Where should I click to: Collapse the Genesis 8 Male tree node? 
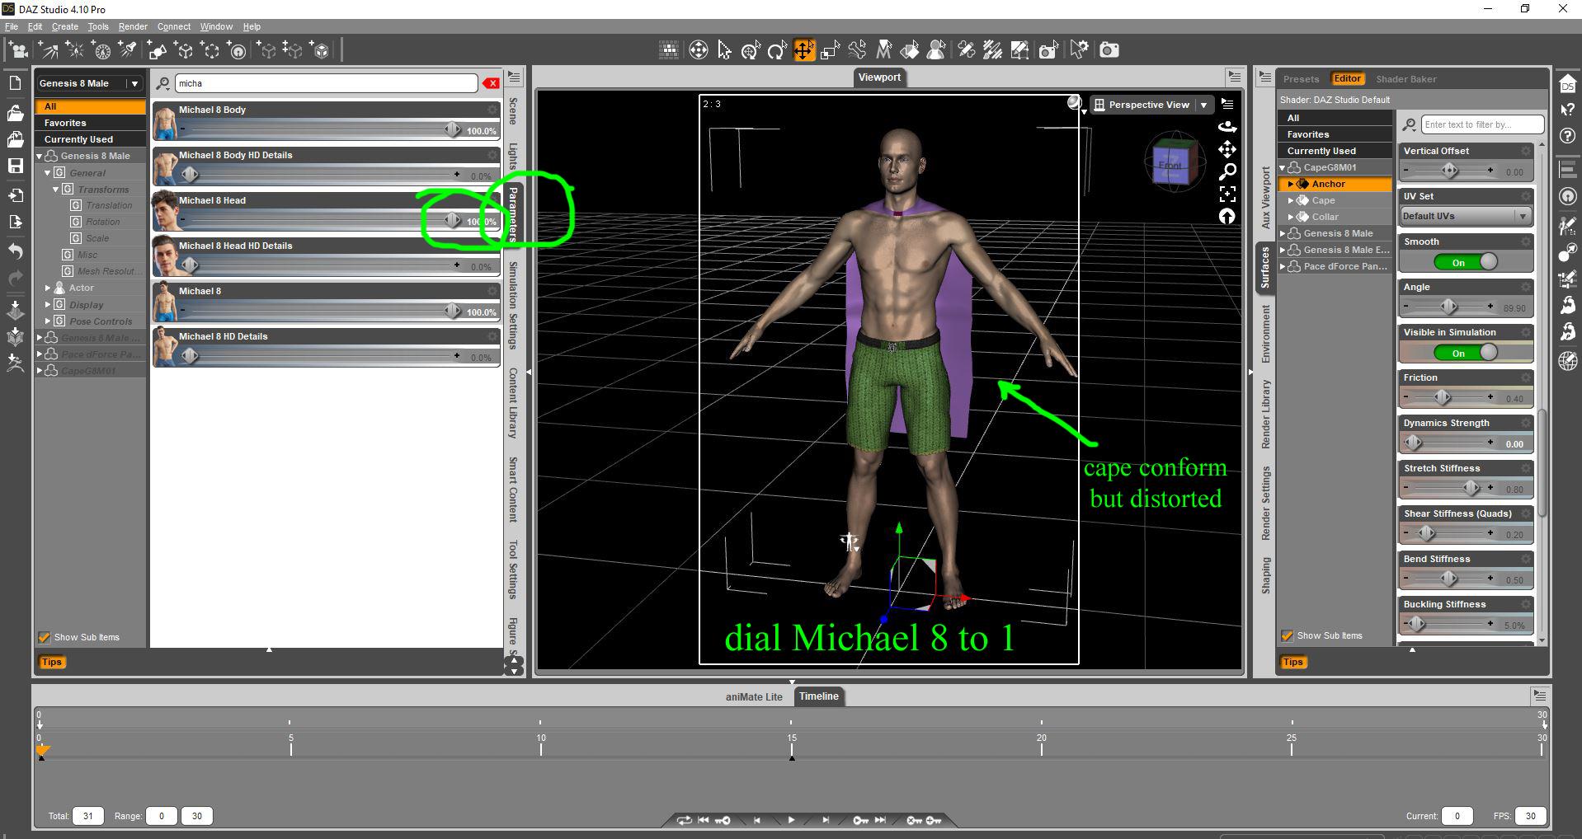[x=39, y=156]
